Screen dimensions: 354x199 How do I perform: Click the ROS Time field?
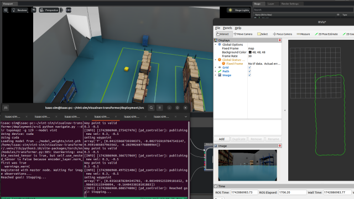pyautogui.click(x=244, y=192)
